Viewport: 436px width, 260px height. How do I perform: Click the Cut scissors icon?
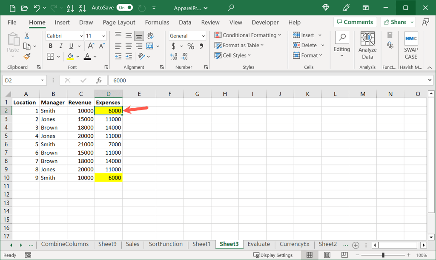coord(27,36)
